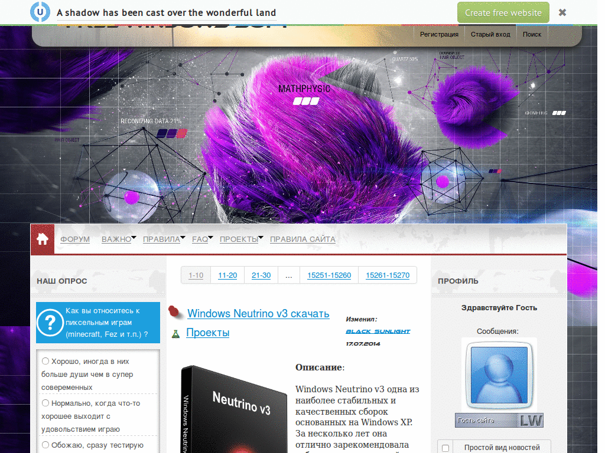Expand the FAQ dropdown arrow
The height and width of the screenshot is (453, 605).
pos(211,237)
